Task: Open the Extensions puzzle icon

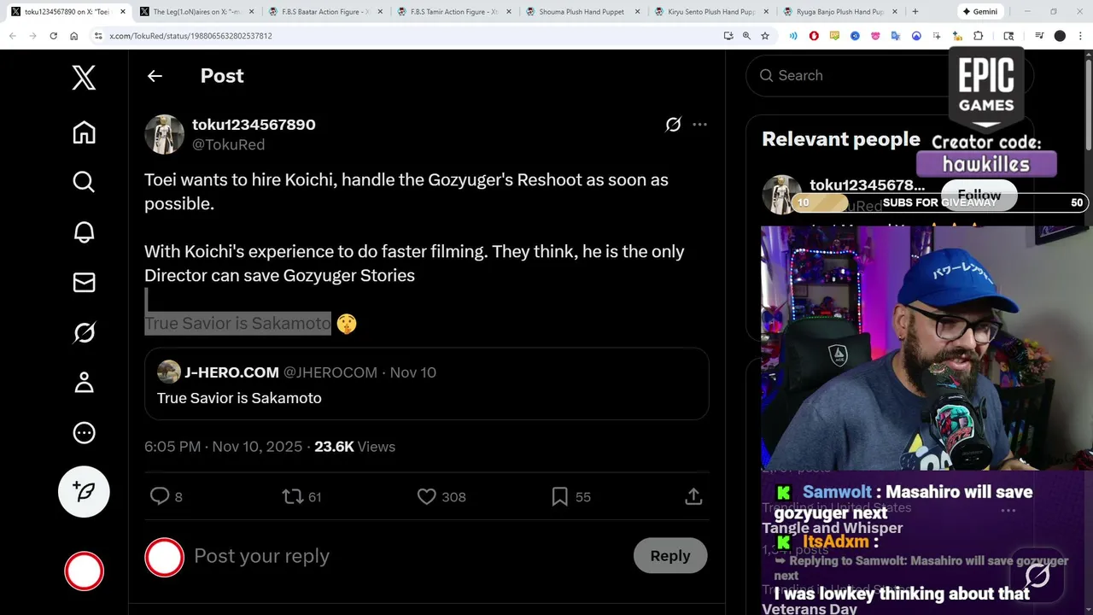Action: tap(979, 36)
